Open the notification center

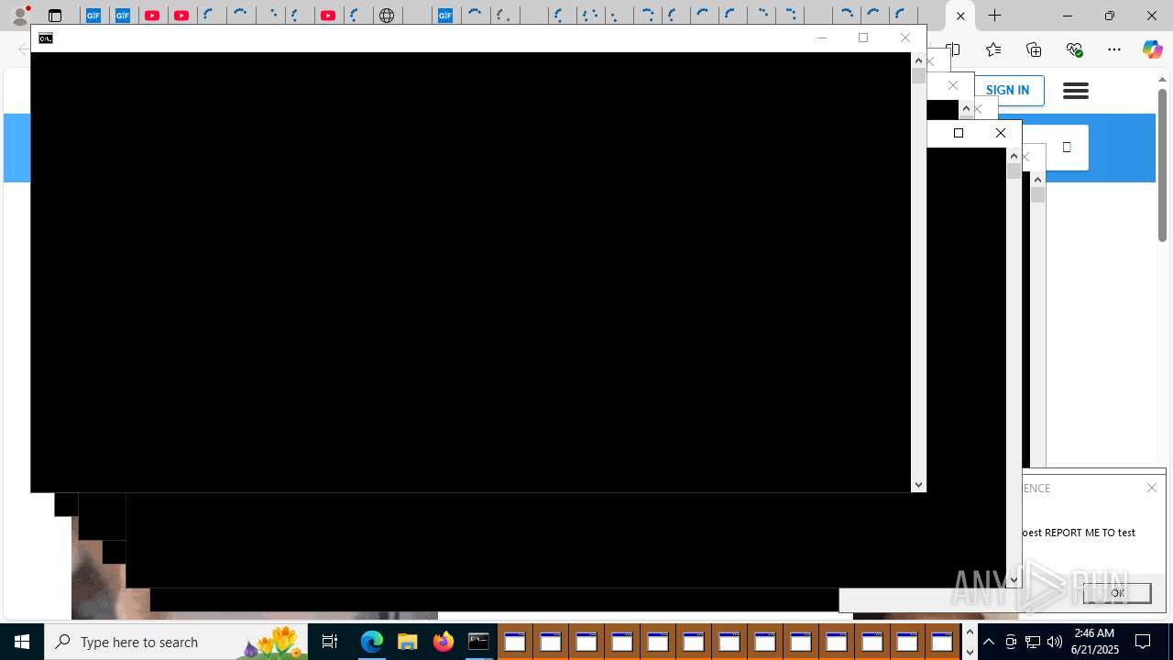[x=1143, y=642]
